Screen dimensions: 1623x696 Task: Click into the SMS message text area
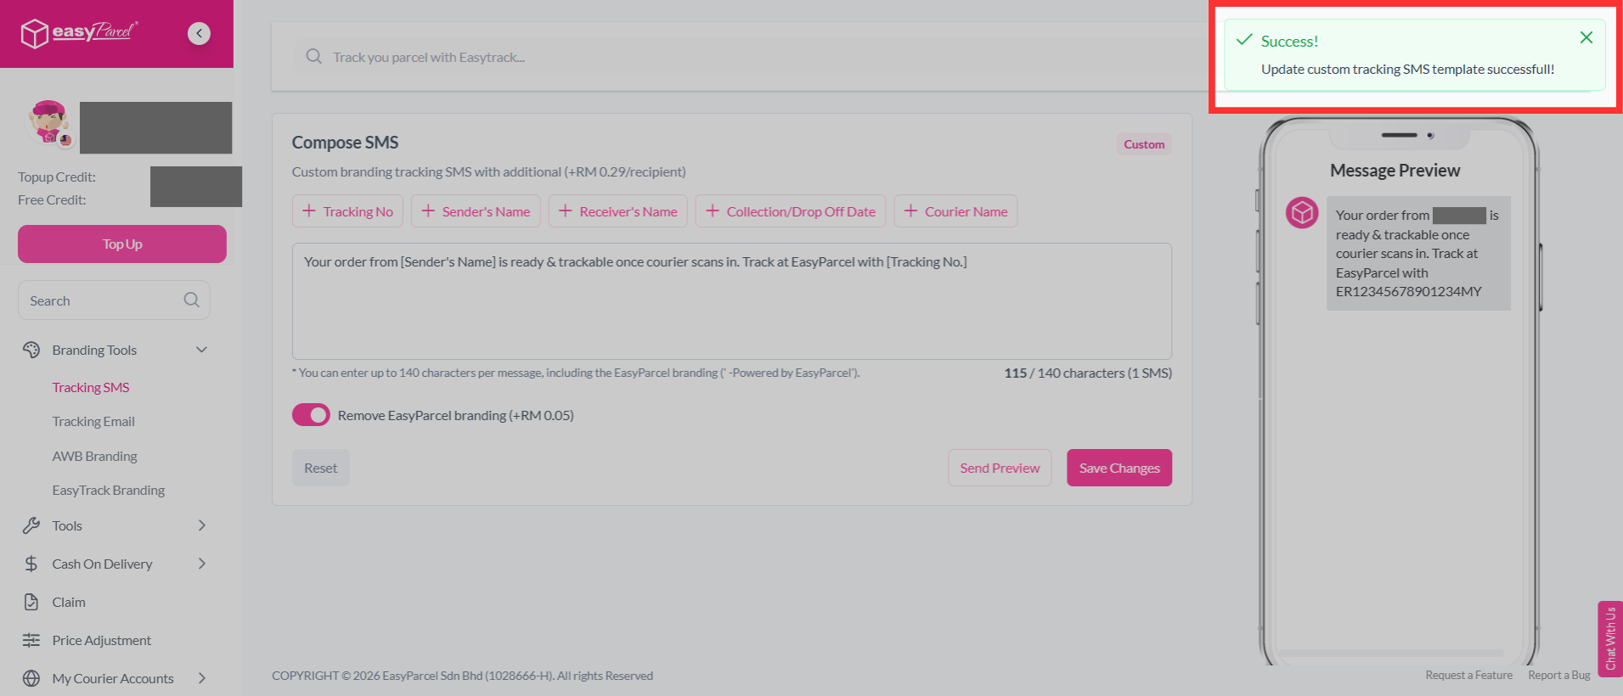click(732, 301)
